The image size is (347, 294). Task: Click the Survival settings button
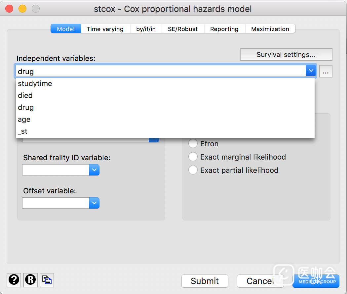coord(286,55)
